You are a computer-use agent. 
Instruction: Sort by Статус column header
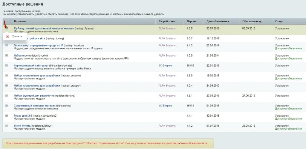coord(279,21)
